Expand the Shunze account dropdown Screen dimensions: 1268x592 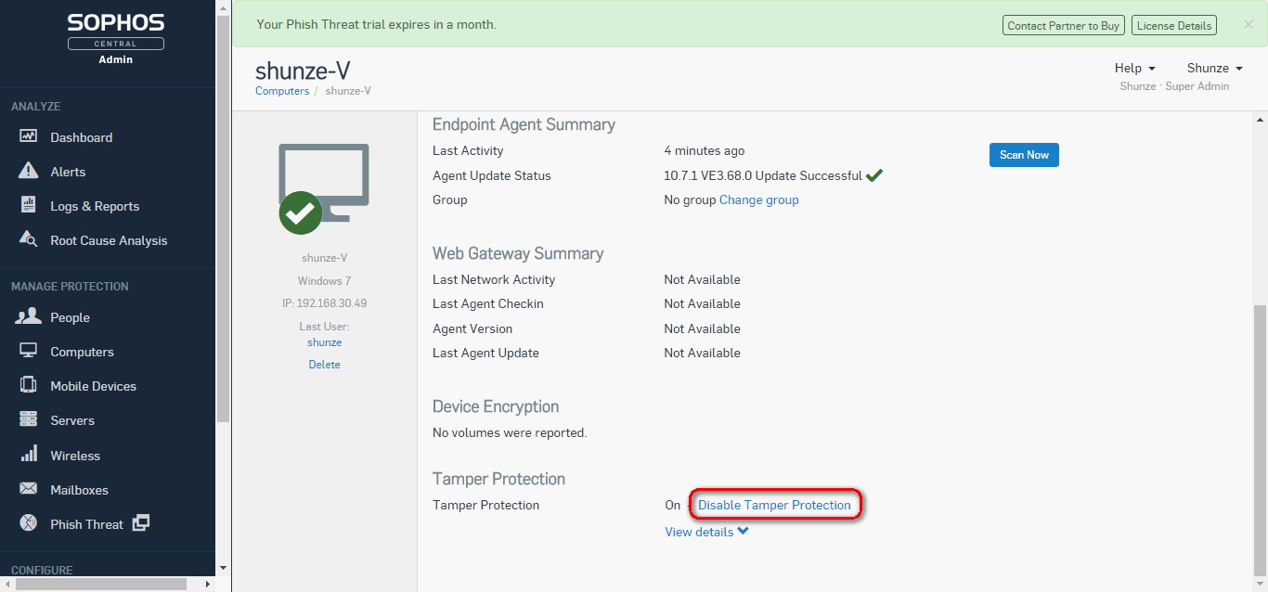[1214, 68]
